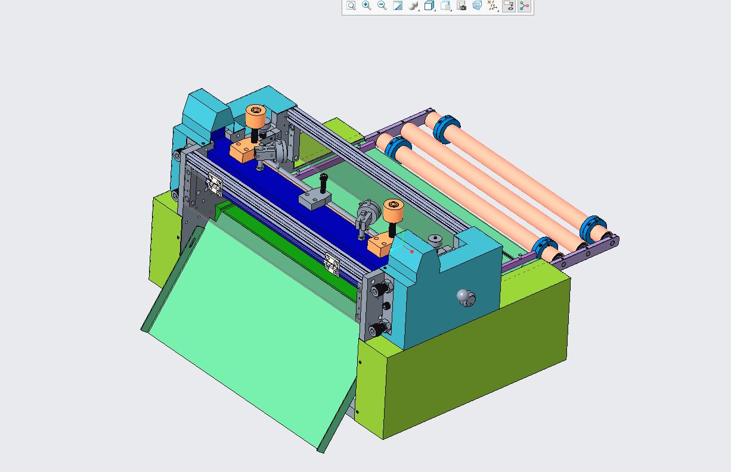Open the Datum Display Filters menu

click(x=493, y=6)
